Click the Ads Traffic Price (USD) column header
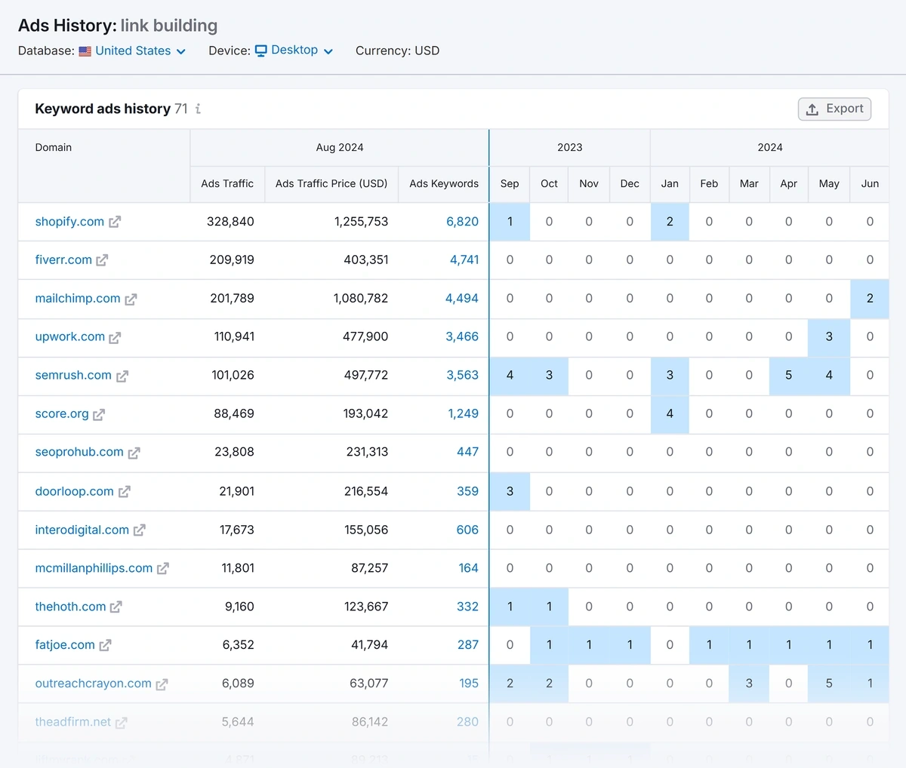Image resolution: width=906 pixels, height=768 pixels. 331,183
